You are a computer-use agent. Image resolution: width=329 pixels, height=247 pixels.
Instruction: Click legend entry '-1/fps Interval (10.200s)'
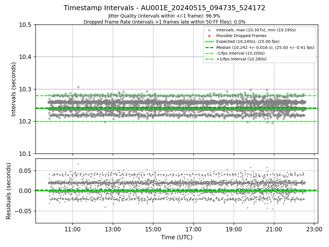click(x=240, y=53)
